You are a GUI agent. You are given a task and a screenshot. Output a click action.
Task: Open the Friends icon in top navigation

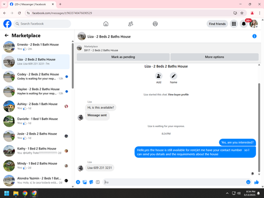[x=130, y=24]
